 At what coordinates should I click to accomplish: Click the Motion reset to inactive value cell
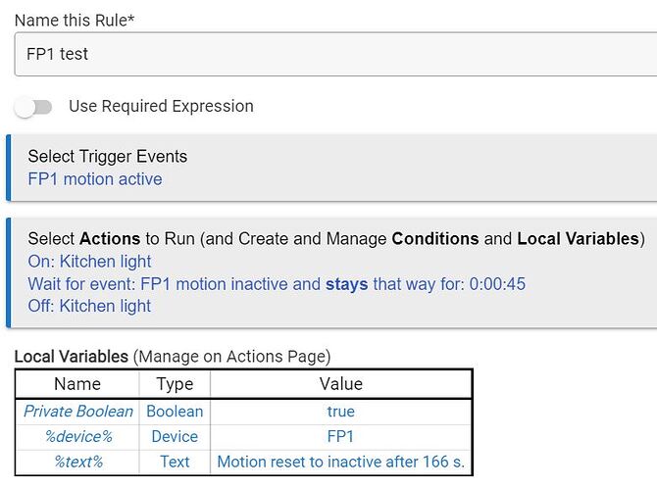pos(341,462)
